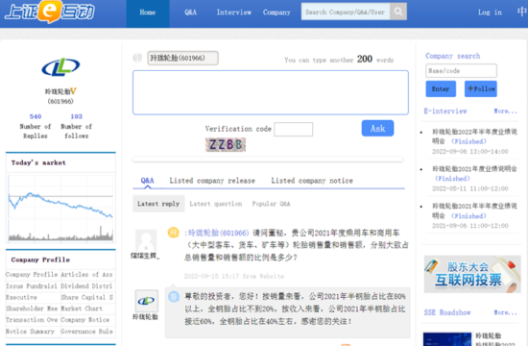Open the More link beside E-interview

pos(505,111)
